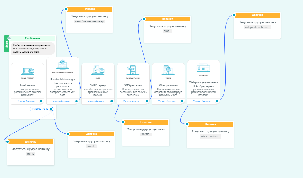Click the фейсбук мессенджер chain tag
This screenshot has width=303, height=178.
(89, 21)
